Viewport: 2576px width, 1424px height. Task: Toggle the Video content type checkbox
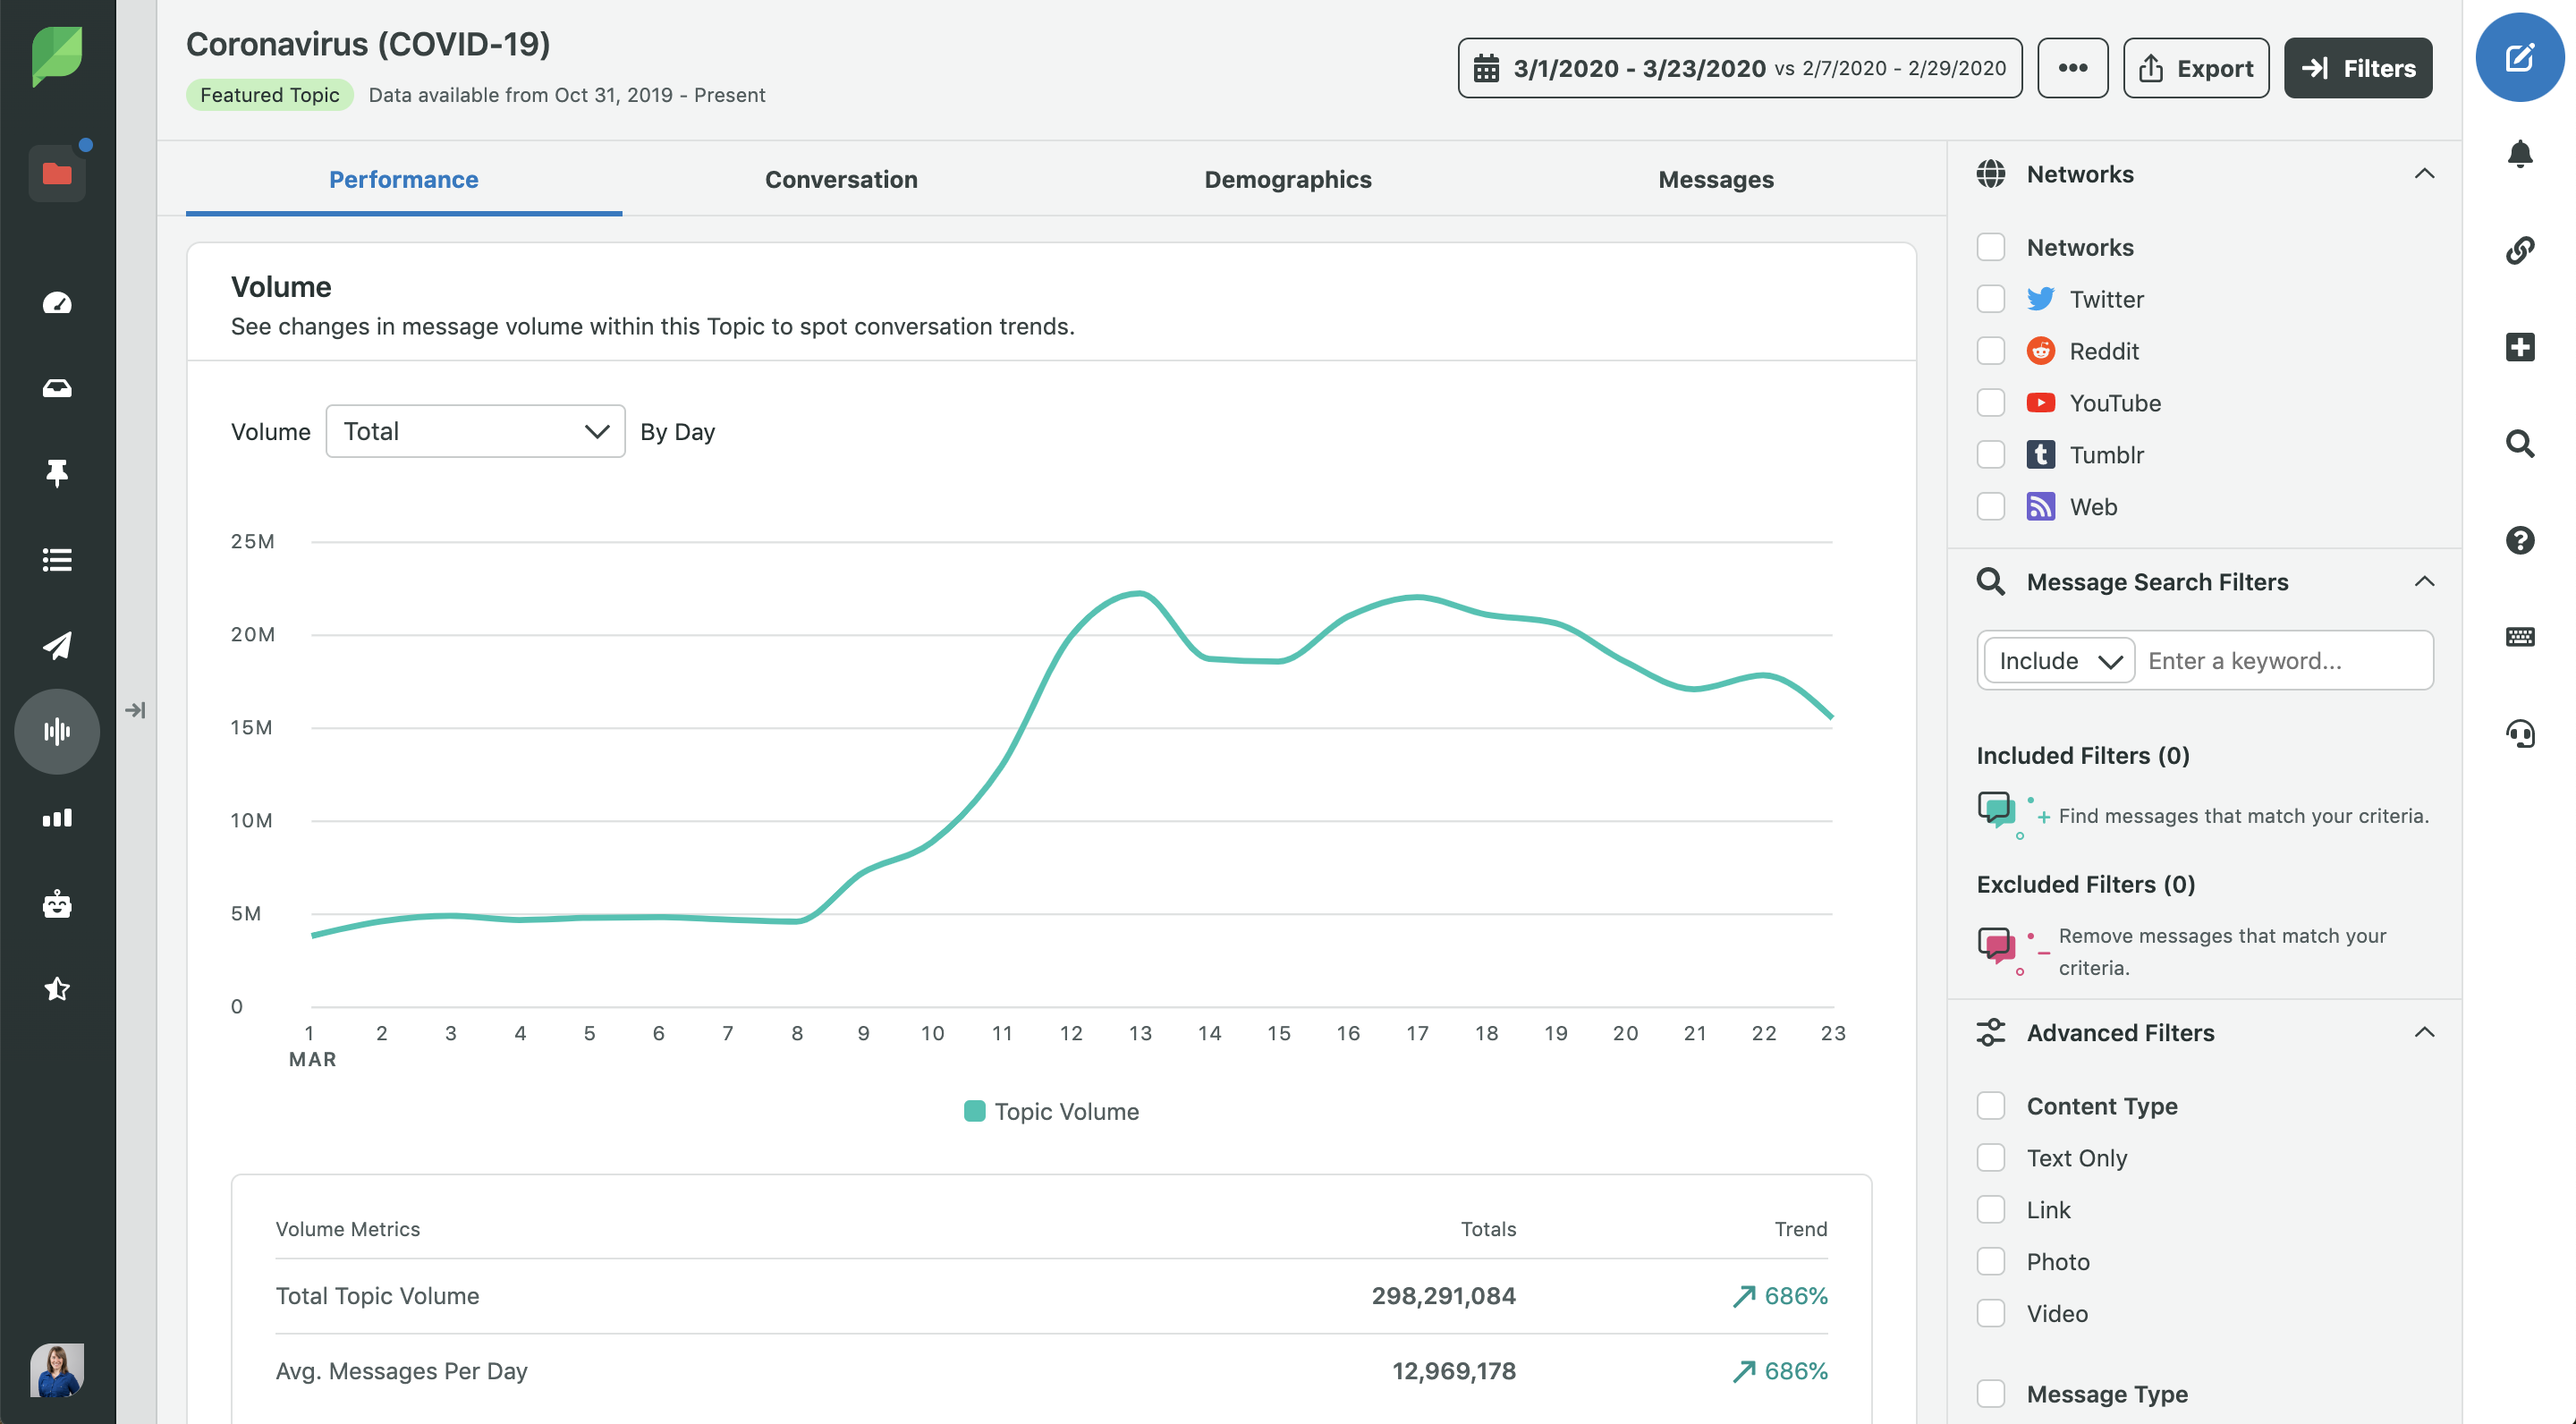pos(1992,1313)
